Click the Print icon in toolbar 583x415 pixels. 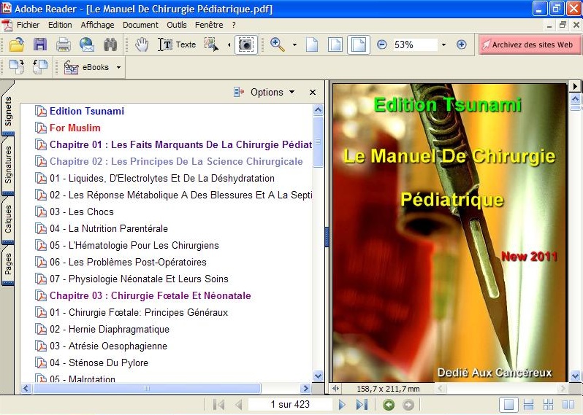64,44
